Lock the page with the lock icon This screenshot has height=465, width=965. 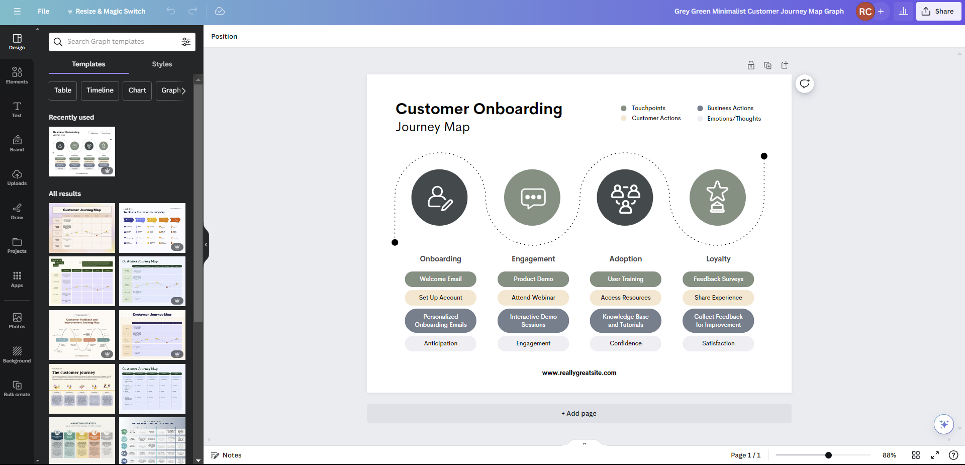751,65
